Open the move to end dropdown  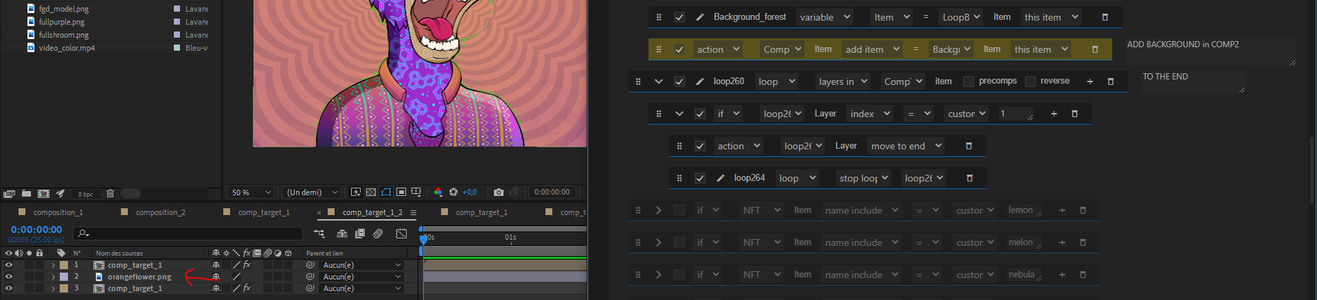[x=906, y=146]
